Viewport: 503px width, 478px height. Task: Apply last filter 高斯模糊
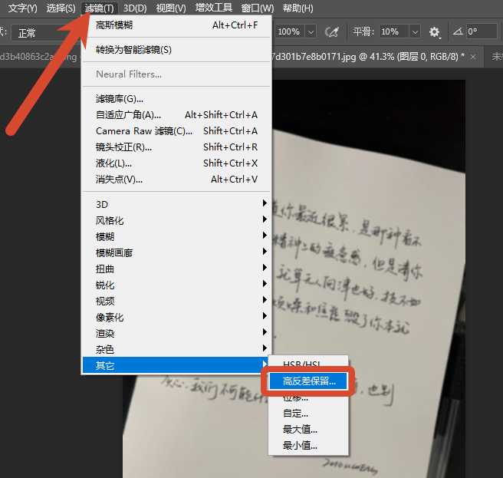click(176, 25)
